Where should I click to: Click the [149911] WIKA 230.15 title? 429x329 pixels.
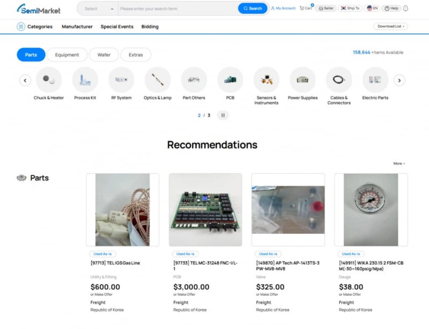pyautogui.click(x=371, y=266)
